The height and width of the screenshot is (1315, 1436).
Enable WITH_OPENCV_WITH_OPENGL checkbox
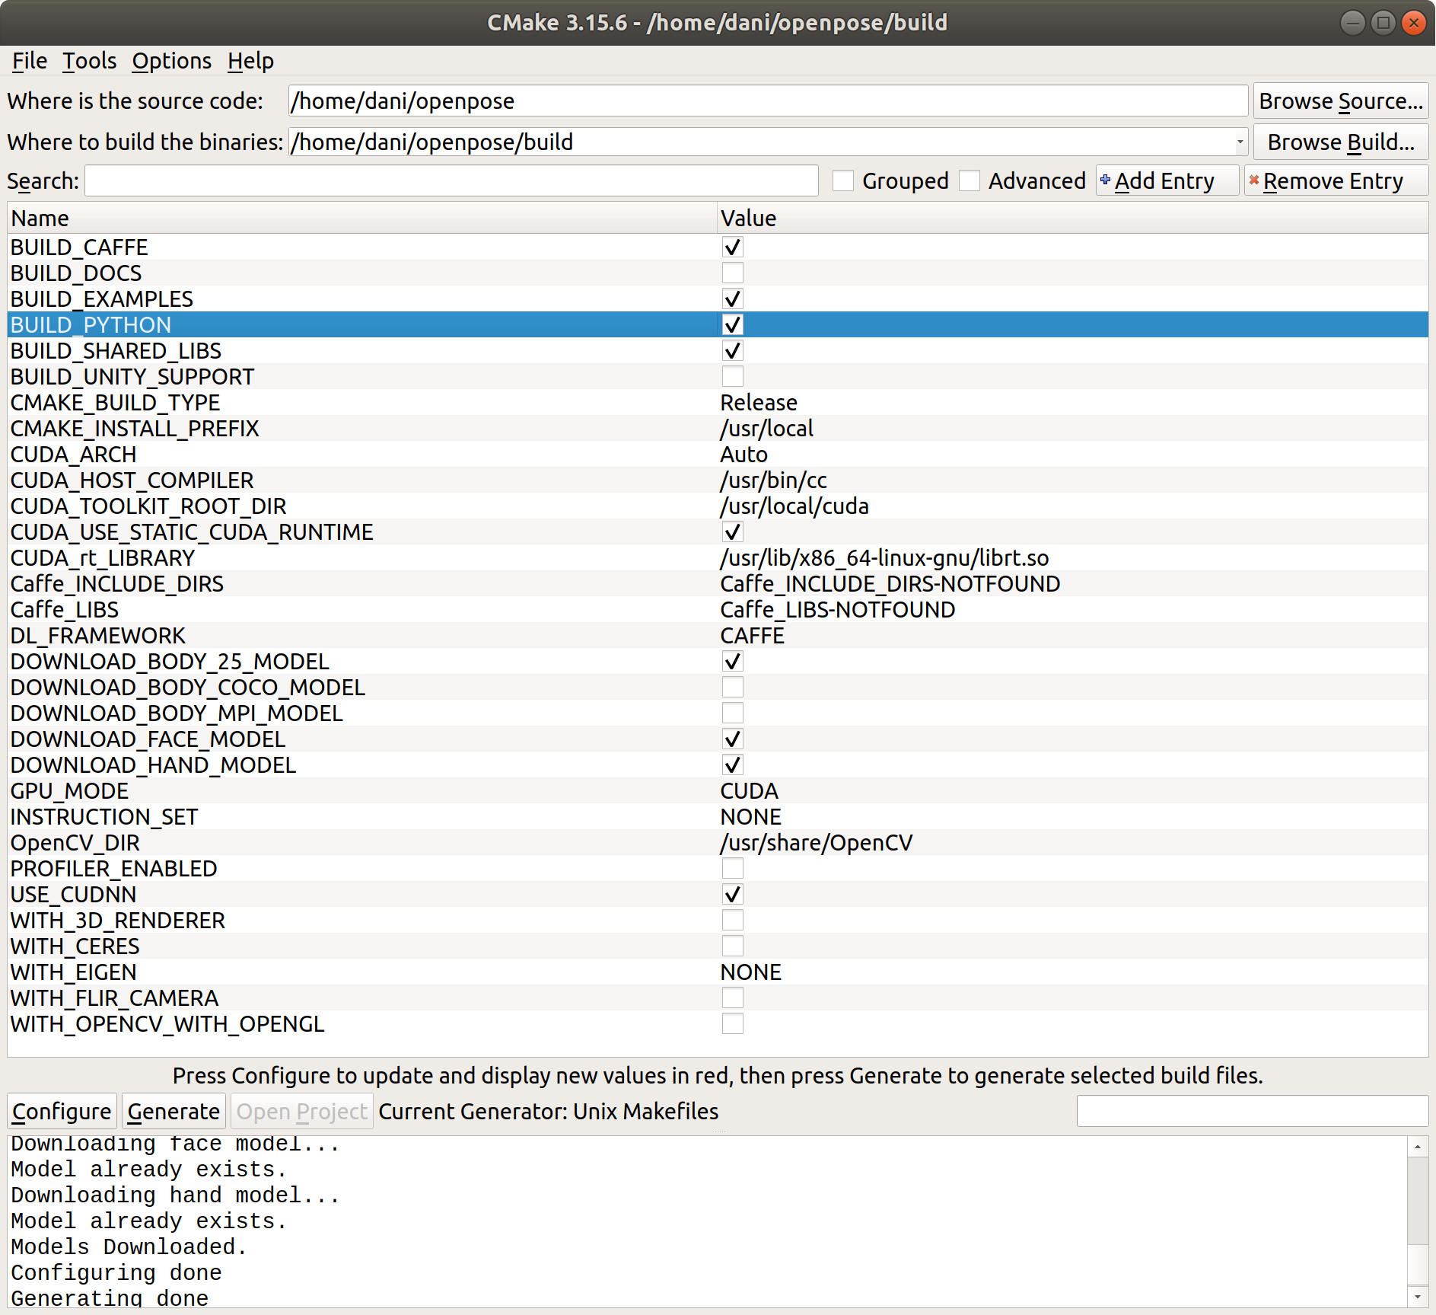pyautogui.click(x=732, y=1024)
